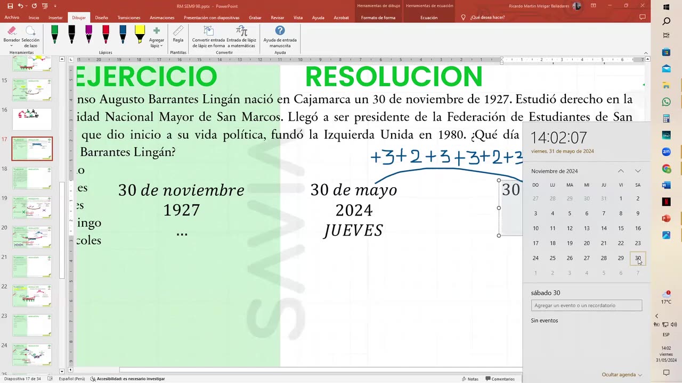Go to next month in calendar
Image resolution: width=682 pixels, height=383 pixels.
638,171
